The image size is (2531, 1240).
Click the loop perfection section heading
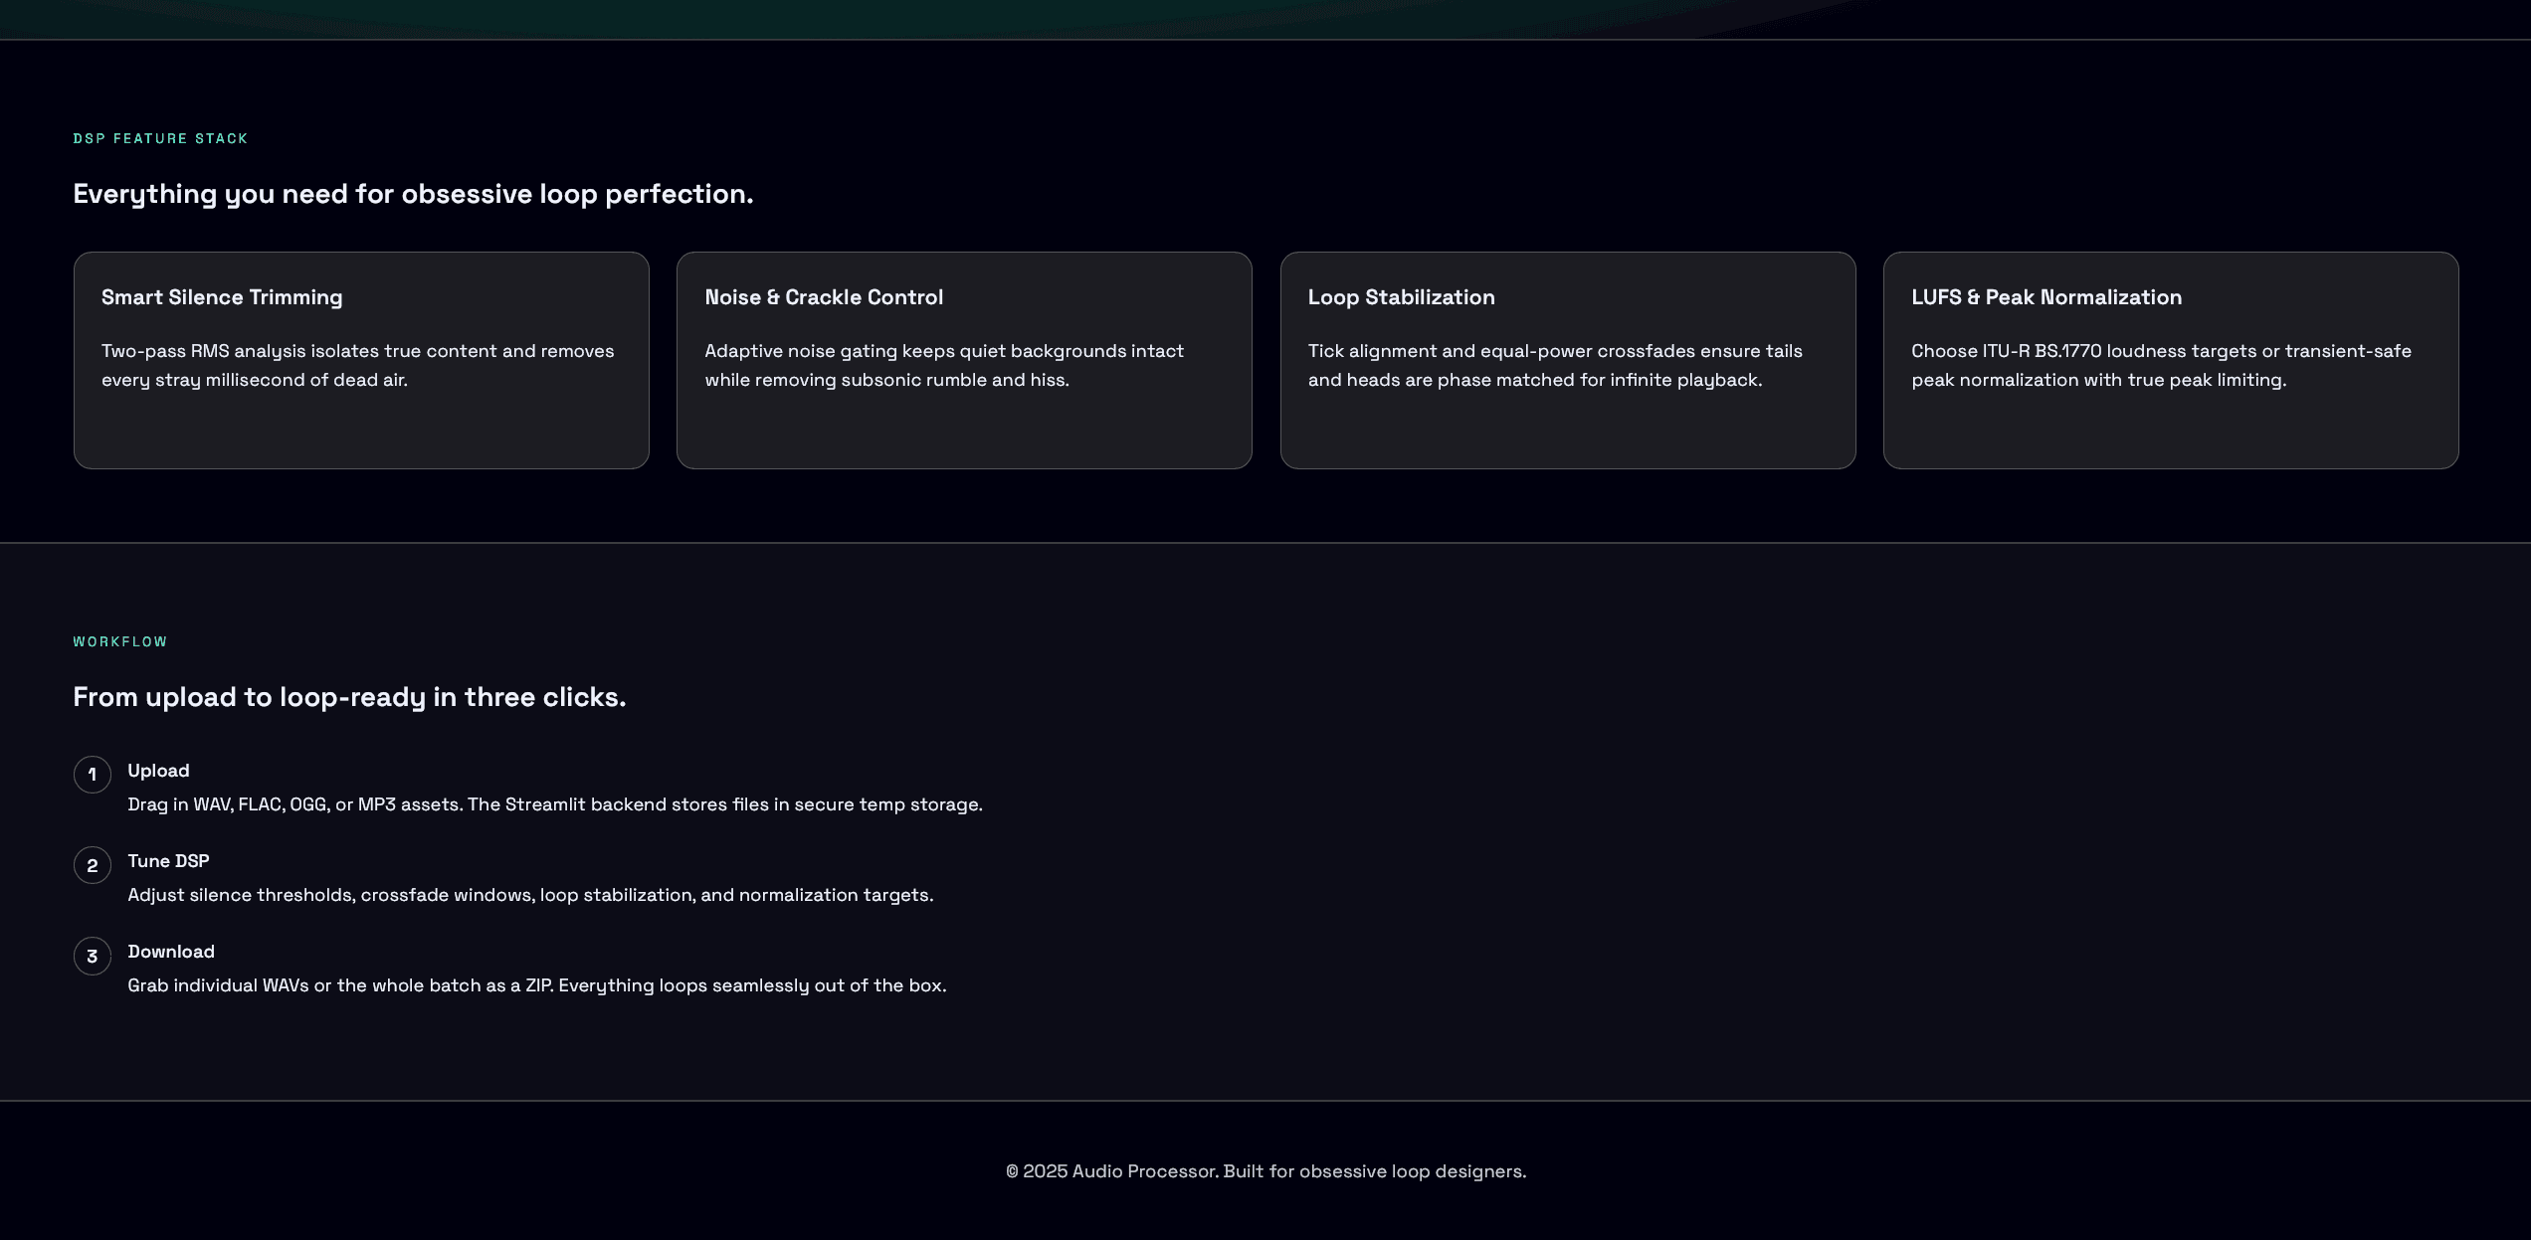click(413, 194)
